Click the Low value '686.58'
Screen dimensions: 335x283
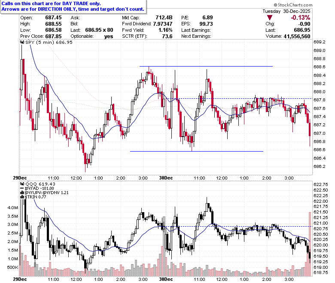53,30
